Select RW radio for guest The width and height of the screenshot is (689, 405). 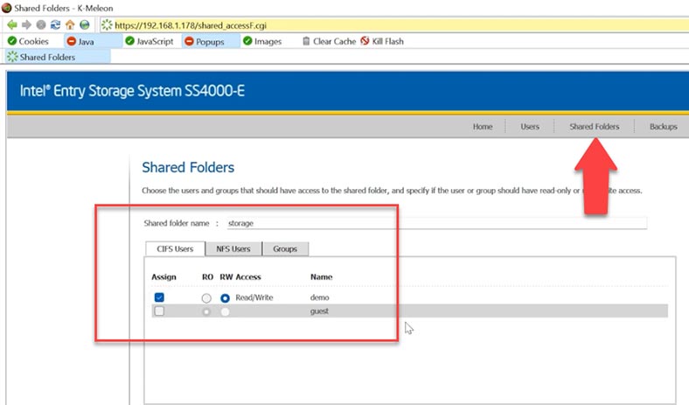[x=225, y=311]
